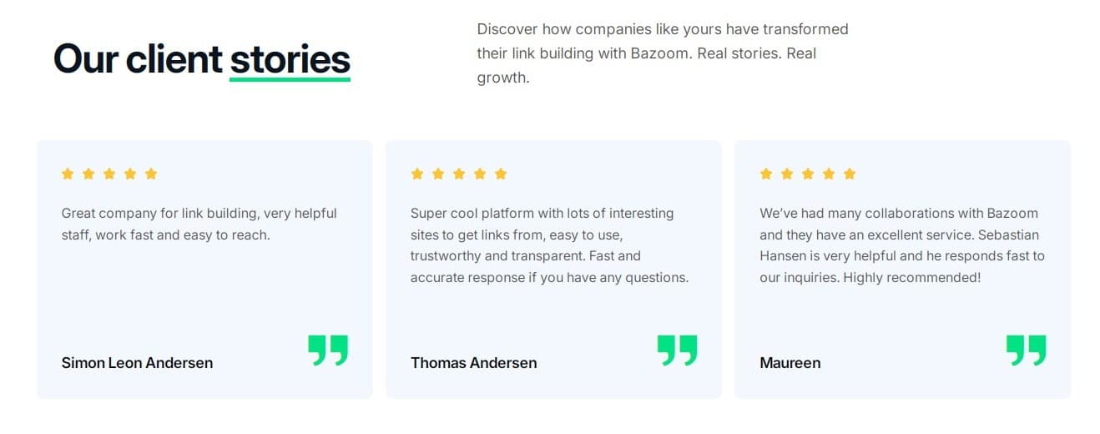Click the 'Discover how companies' intro paragraph
This screenshot has width=1100, height=434.
[x=663, y=53]
